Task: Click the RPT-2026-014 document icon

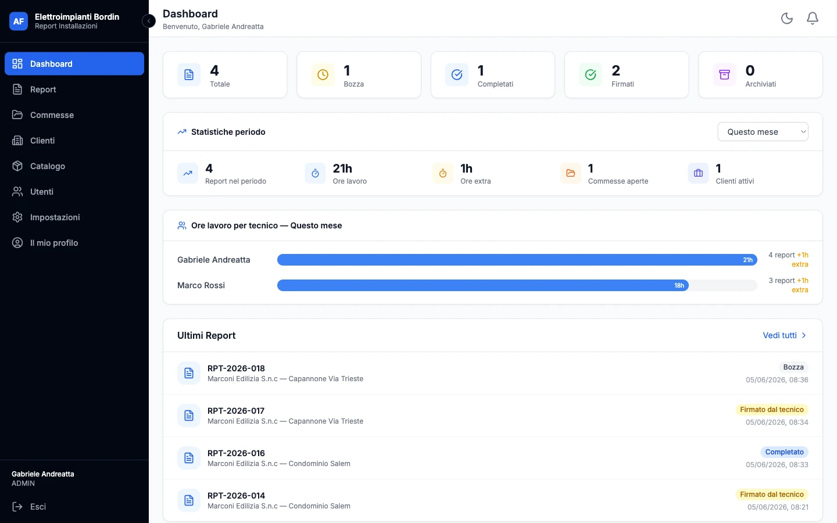Action: (x=189, y=500)
